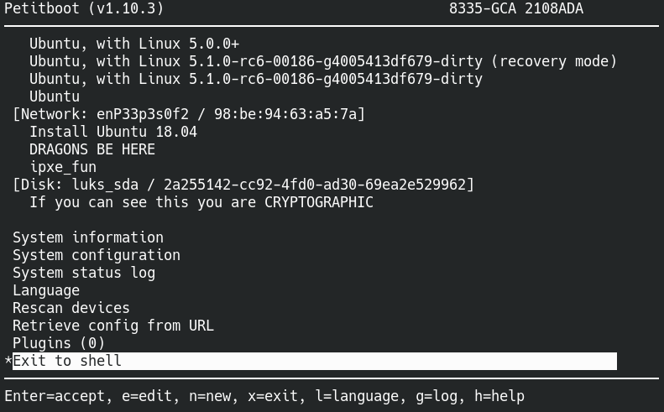Screen dimensions: 664x412
Task: Click the Petitboot version title text
Action: [x=84, y=8]
